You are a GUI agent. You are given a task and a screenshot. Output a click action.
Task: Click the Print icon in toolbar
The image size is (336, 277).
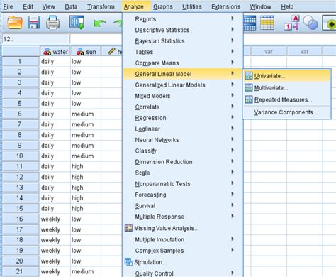pyautogui.click(x=52, y=23)
